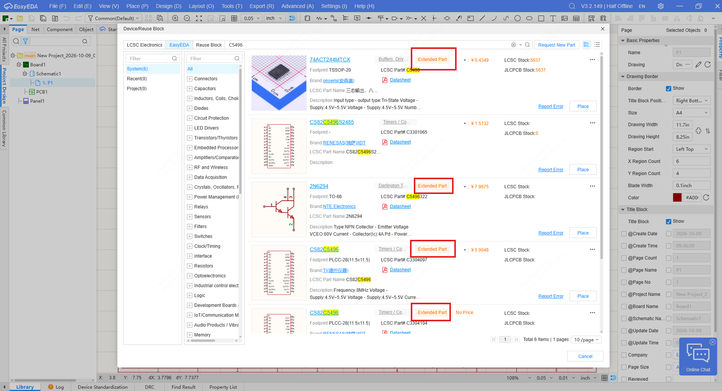Click the dark red Color swatch
Image resolution: width=722 pixels, height=391 pixels.
(x=677, y=197)
